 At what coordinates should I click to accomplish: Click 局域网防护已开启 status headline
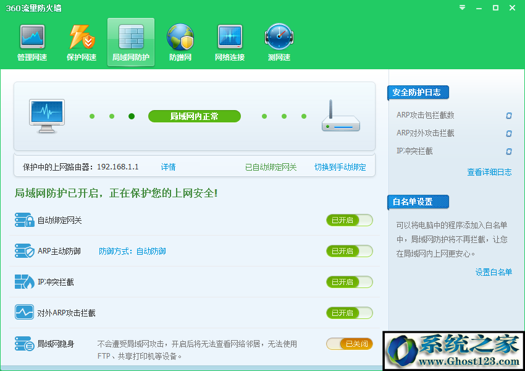pyautogui.click(x=116, y=193)
